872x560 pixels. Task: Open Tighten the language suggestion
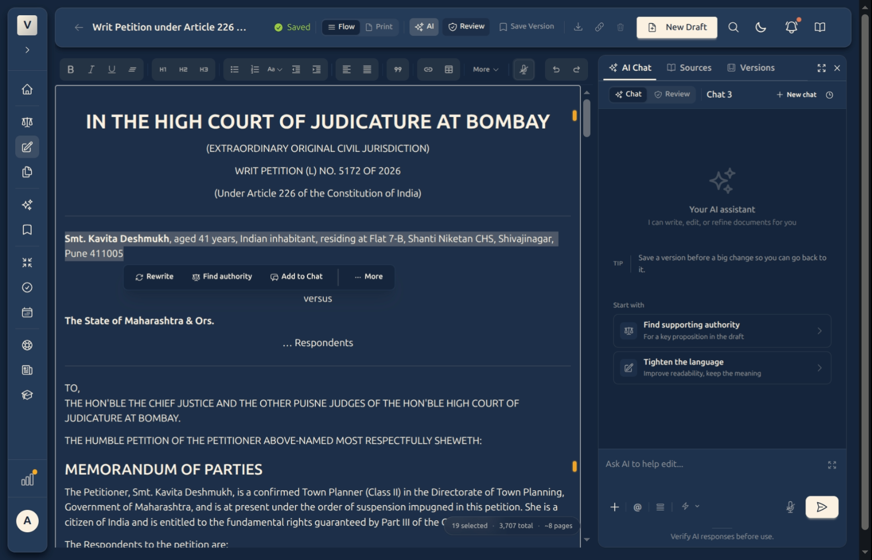(722, 368)
